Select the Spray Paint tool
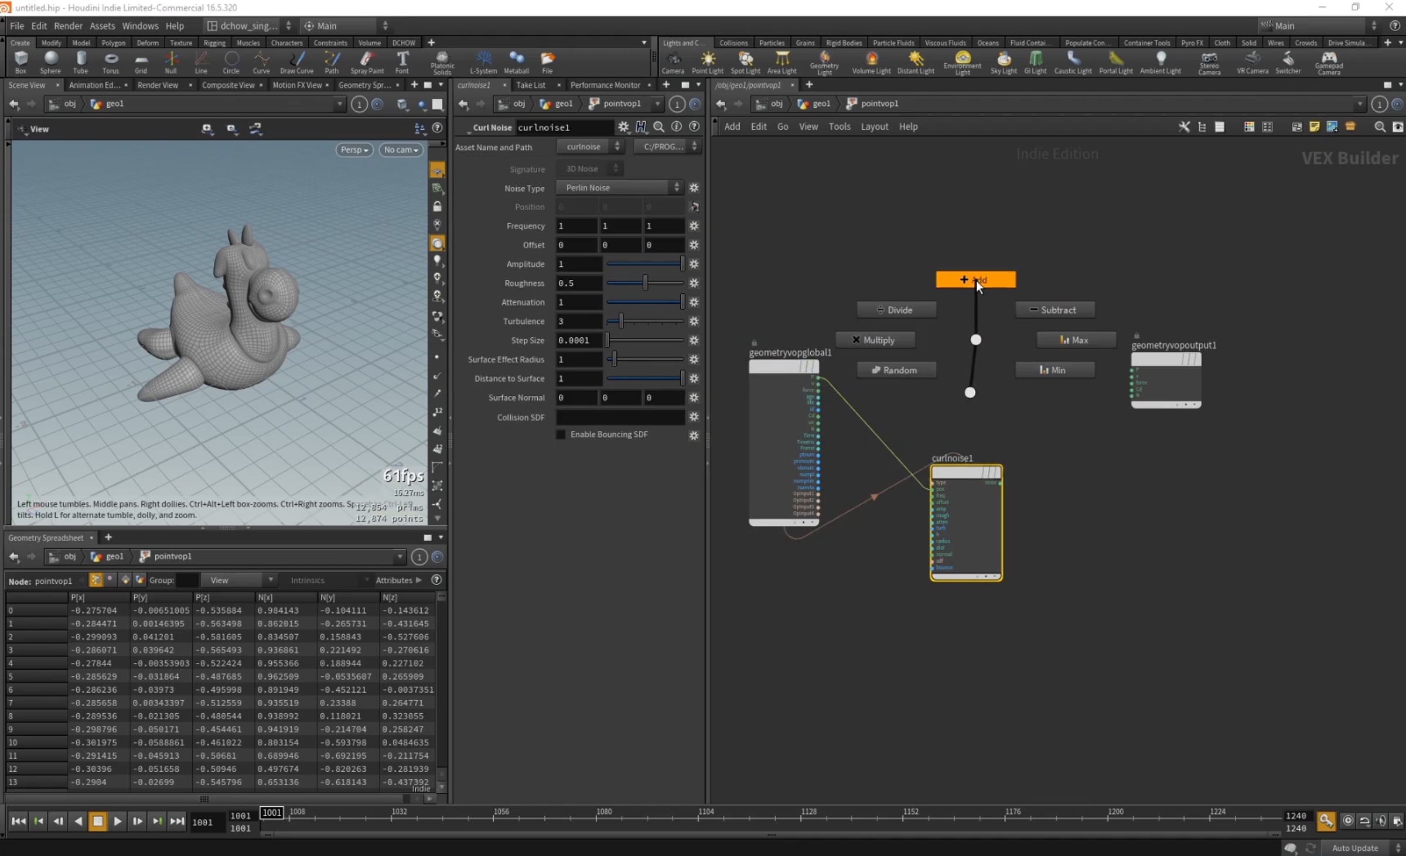Image resolution: width=1406 pixels, height=856 pixels. (x=367, y=62)
